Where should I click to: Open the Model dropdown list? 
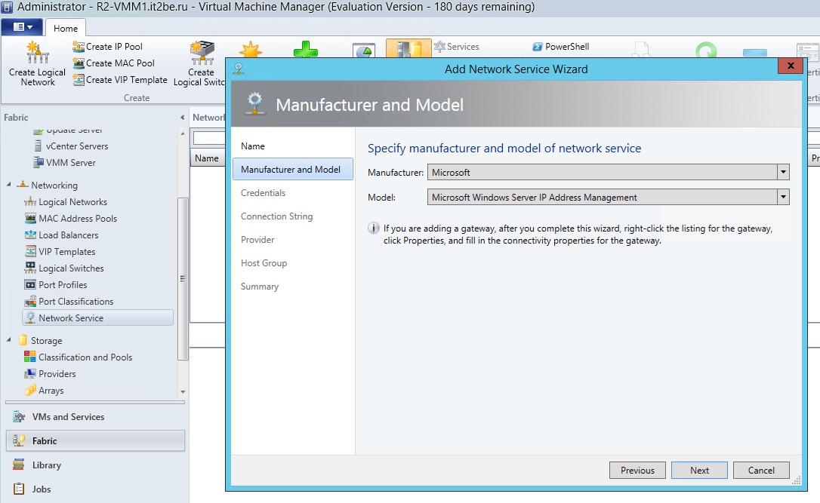tap(783, 197)
